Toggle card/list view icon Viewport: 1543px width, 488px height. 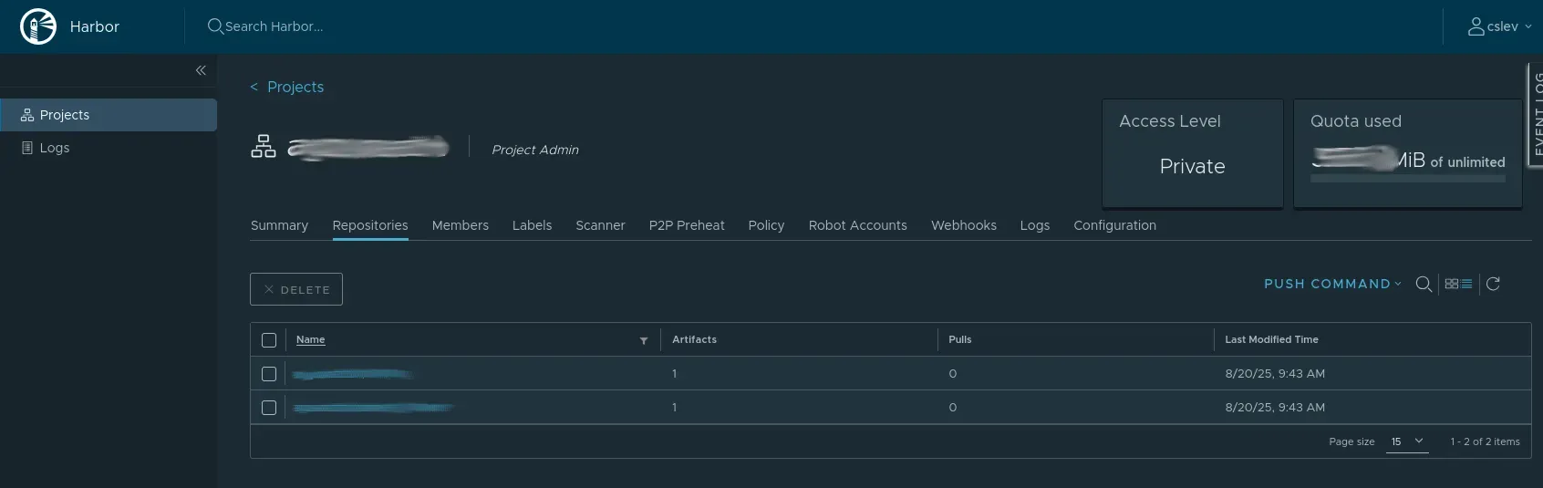tap(1458, 284)
